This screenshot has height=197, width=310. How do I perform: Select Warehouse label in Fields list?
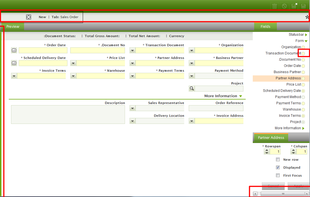click(x=292, y=109)
